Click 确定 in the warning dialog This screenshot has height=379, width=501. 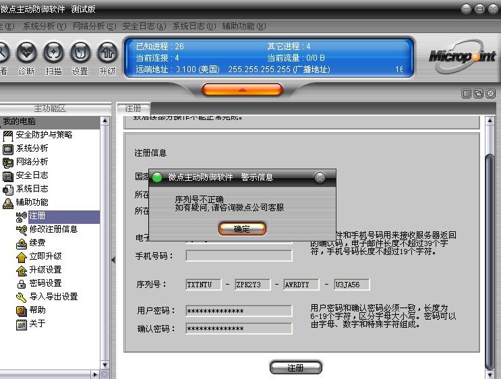[242, 229]
